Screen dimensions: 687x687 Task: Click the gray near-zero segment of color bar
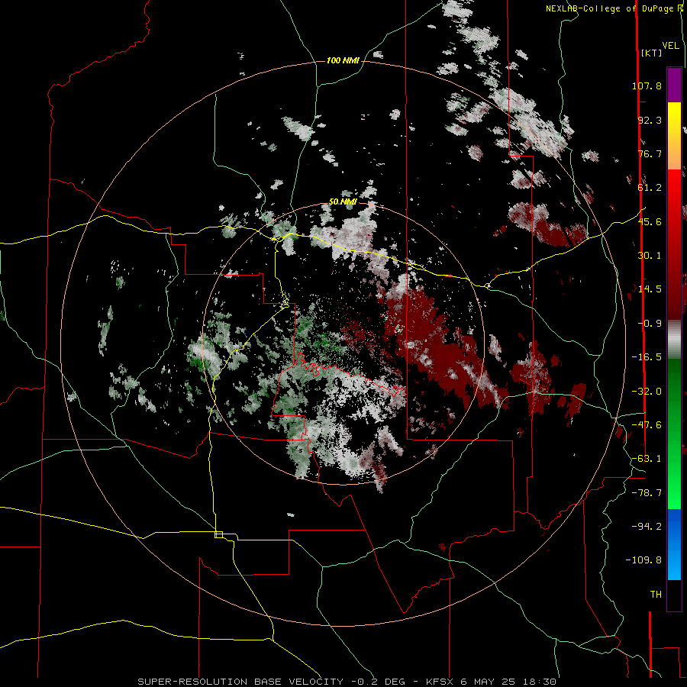[x=674, y=339]
